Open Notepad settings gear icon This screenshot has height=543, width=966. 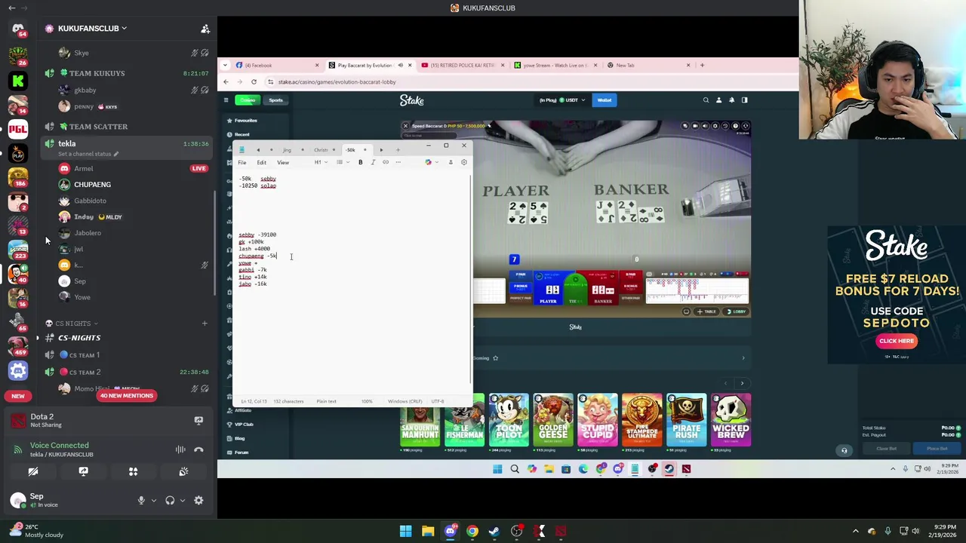[464, 162]
